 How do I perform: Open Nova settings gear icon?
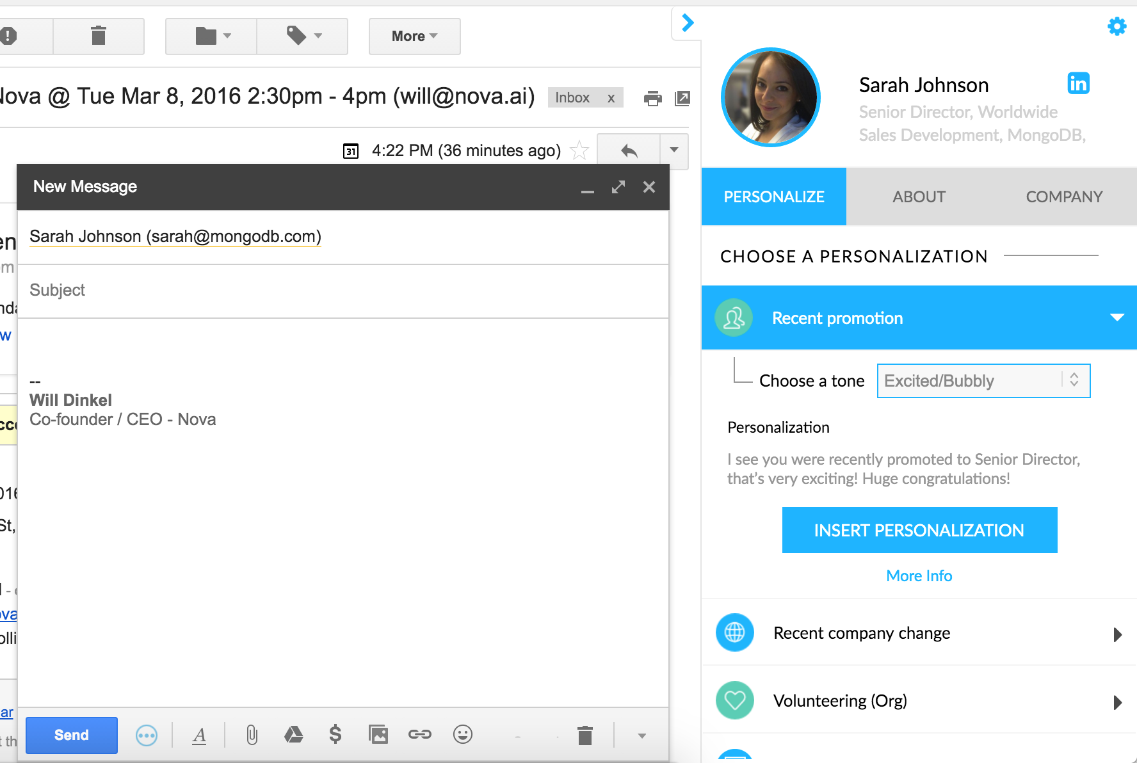click(1117, 26)
